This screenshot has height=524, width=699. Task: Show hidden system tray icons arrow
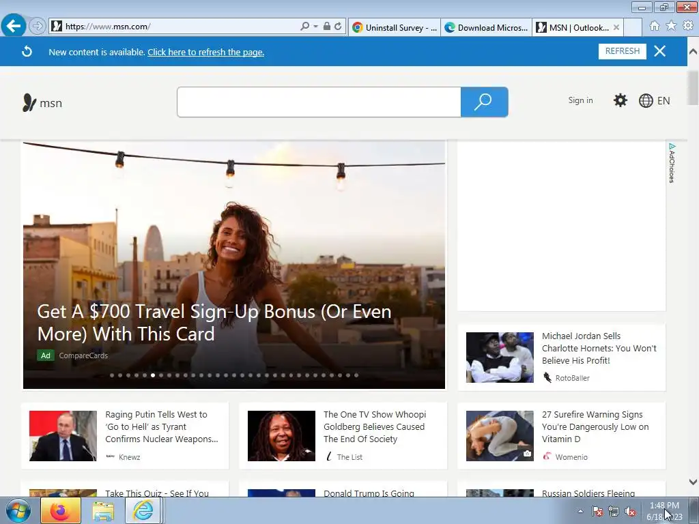[580, 511]
